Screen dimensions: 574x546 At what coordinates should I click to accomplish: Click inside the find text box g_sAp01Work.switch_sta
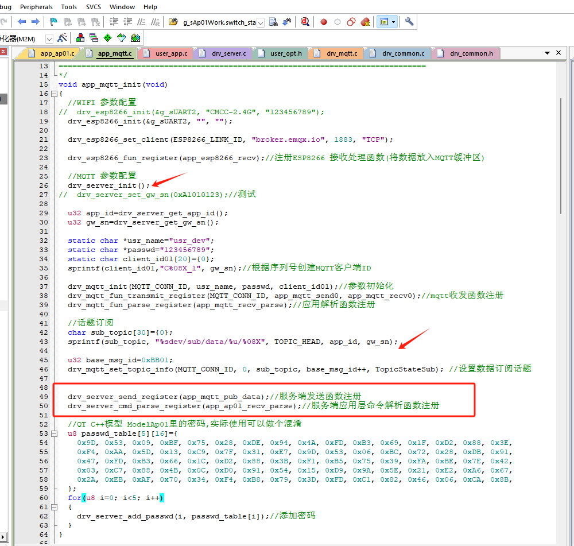click(x=219, y=23)
